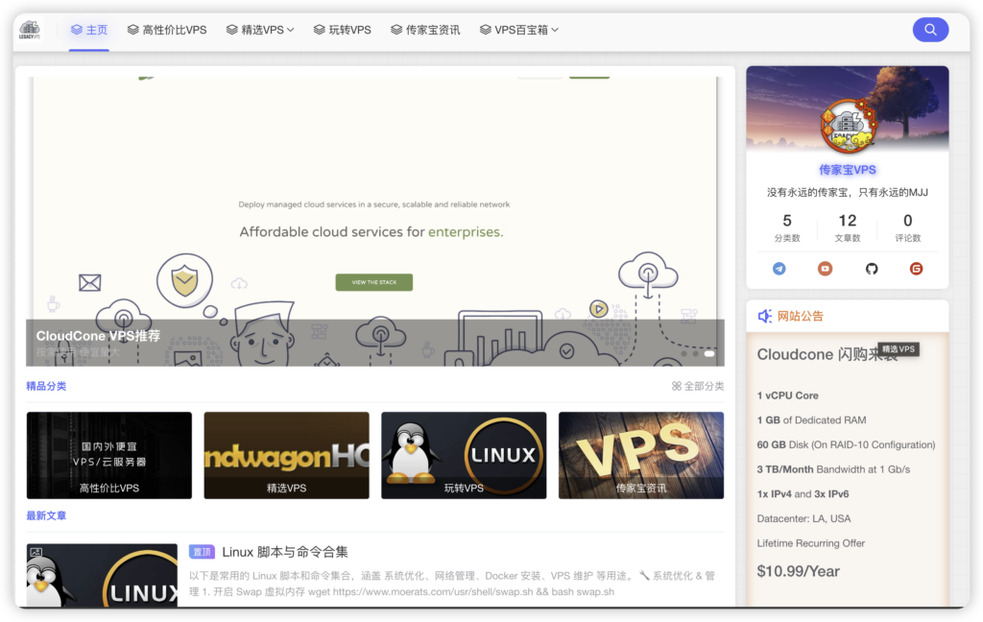The image size is (983, 622).
Task: Click the 没有永远的传家宝 motto text
Action: [x=847, y=193]
